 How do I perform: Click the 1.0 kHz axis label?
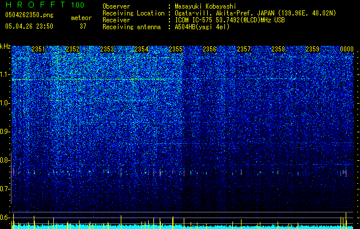[5, 103]
